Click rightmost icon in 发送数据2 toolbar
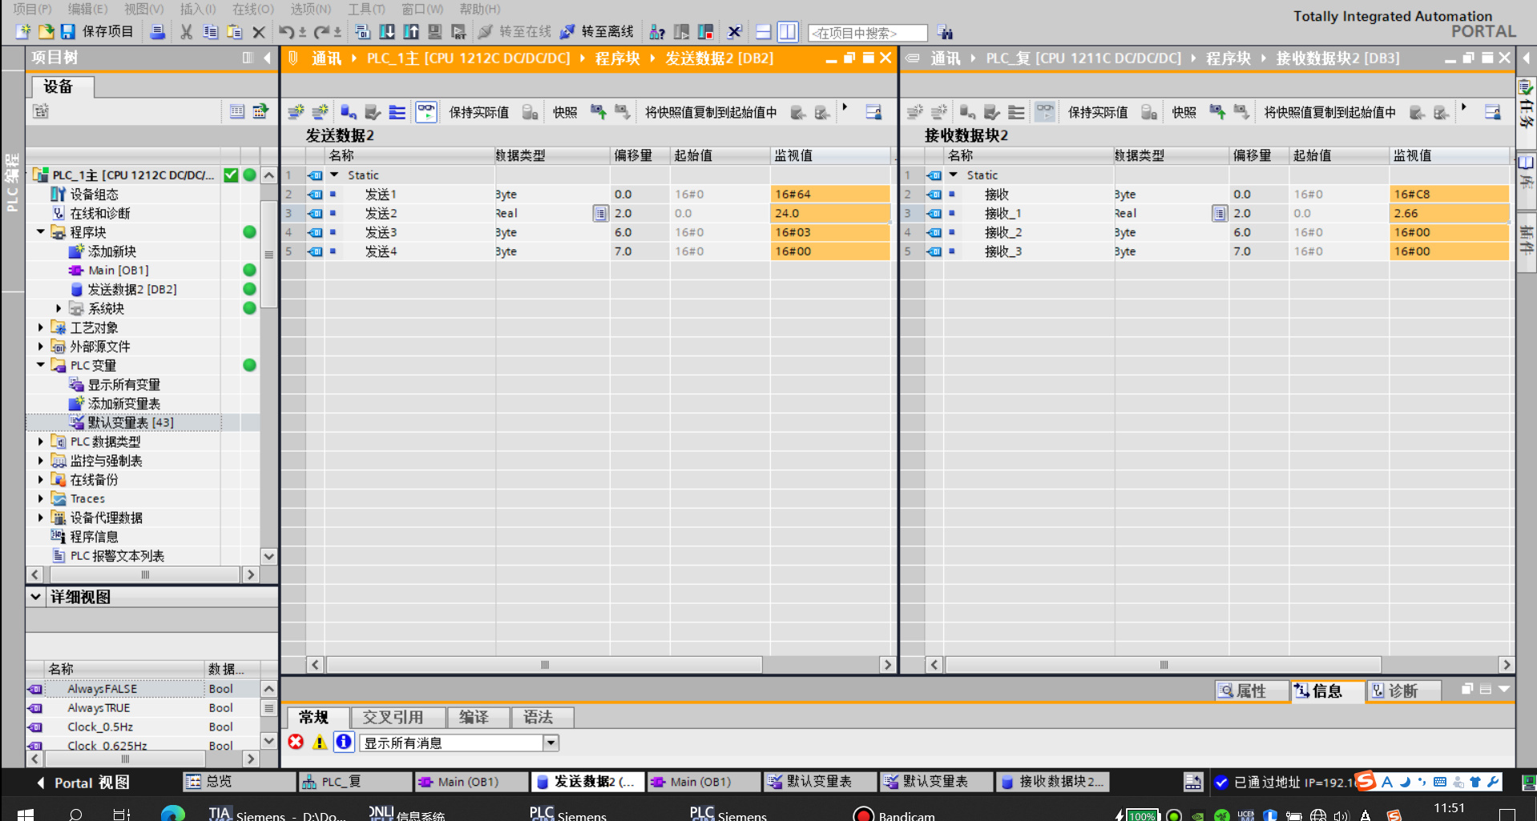This screenshot has width=1537, height=821. pos(873,112)
